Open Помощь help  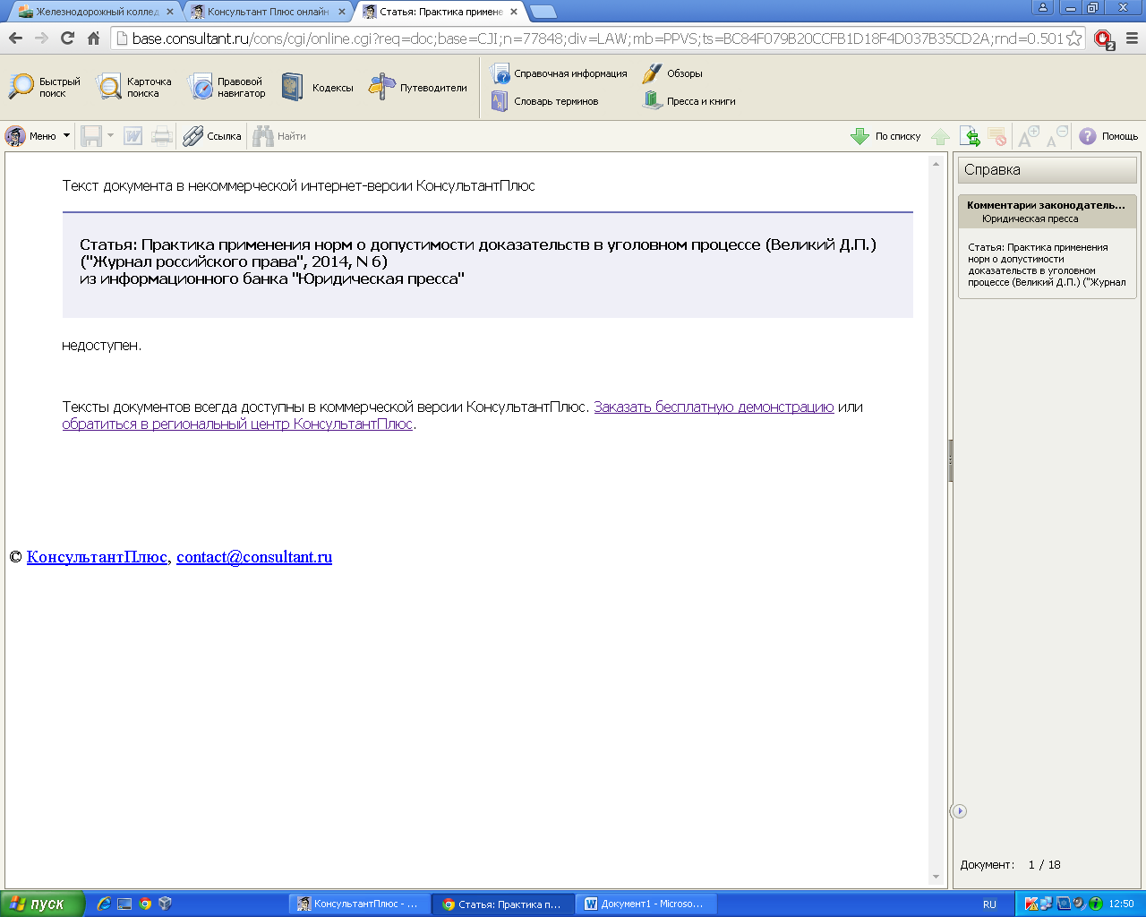click(x=1108, y=136)
